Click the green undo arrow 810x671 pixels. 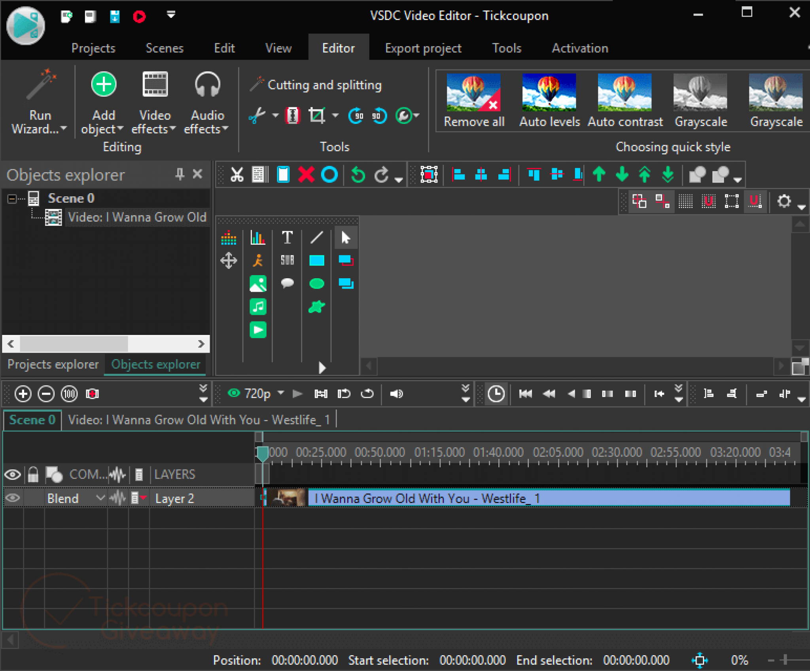point(358,175)
